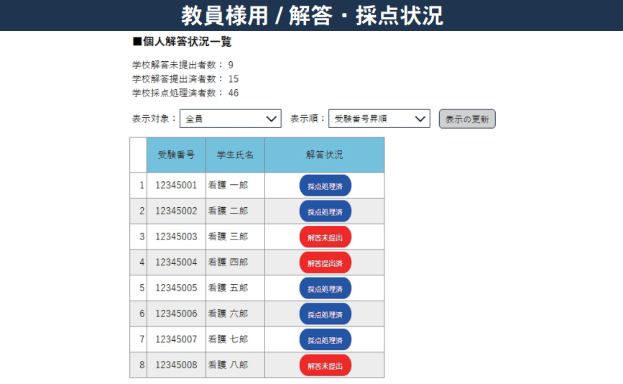623x384 pixels.
Task: Click the 解答状況 column header
Action: pos(324,155)
